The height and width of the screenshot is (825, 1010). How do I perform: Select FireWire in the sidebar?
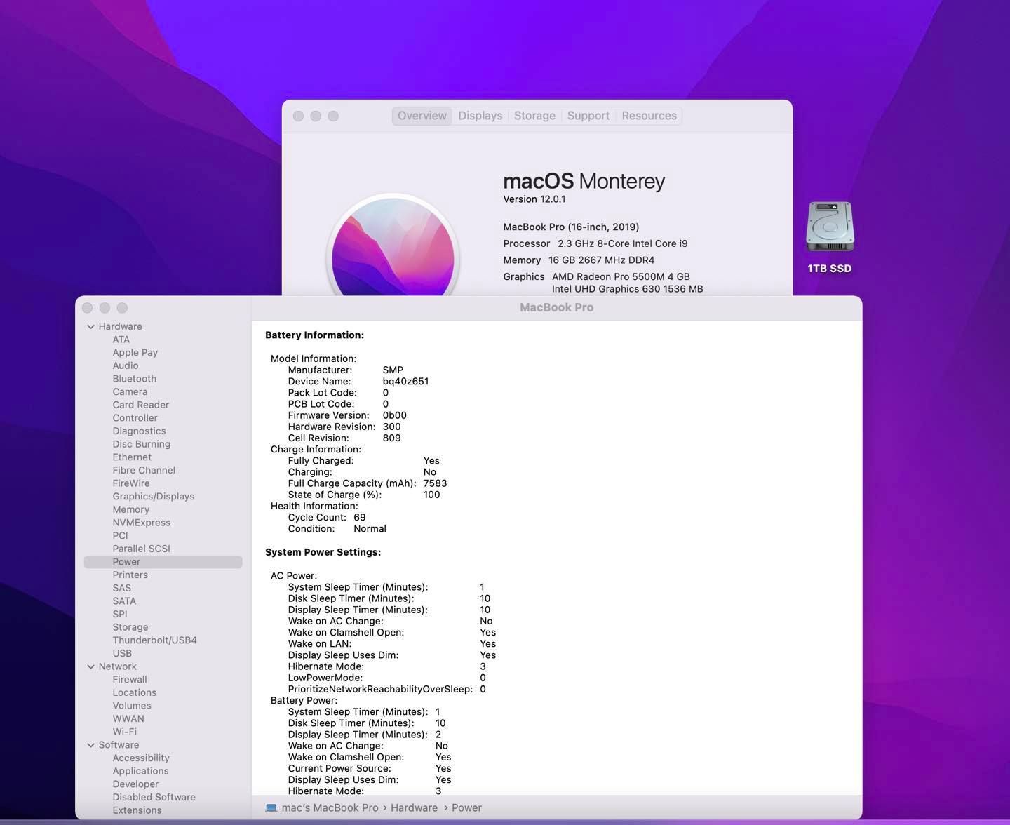click(131, 483)
